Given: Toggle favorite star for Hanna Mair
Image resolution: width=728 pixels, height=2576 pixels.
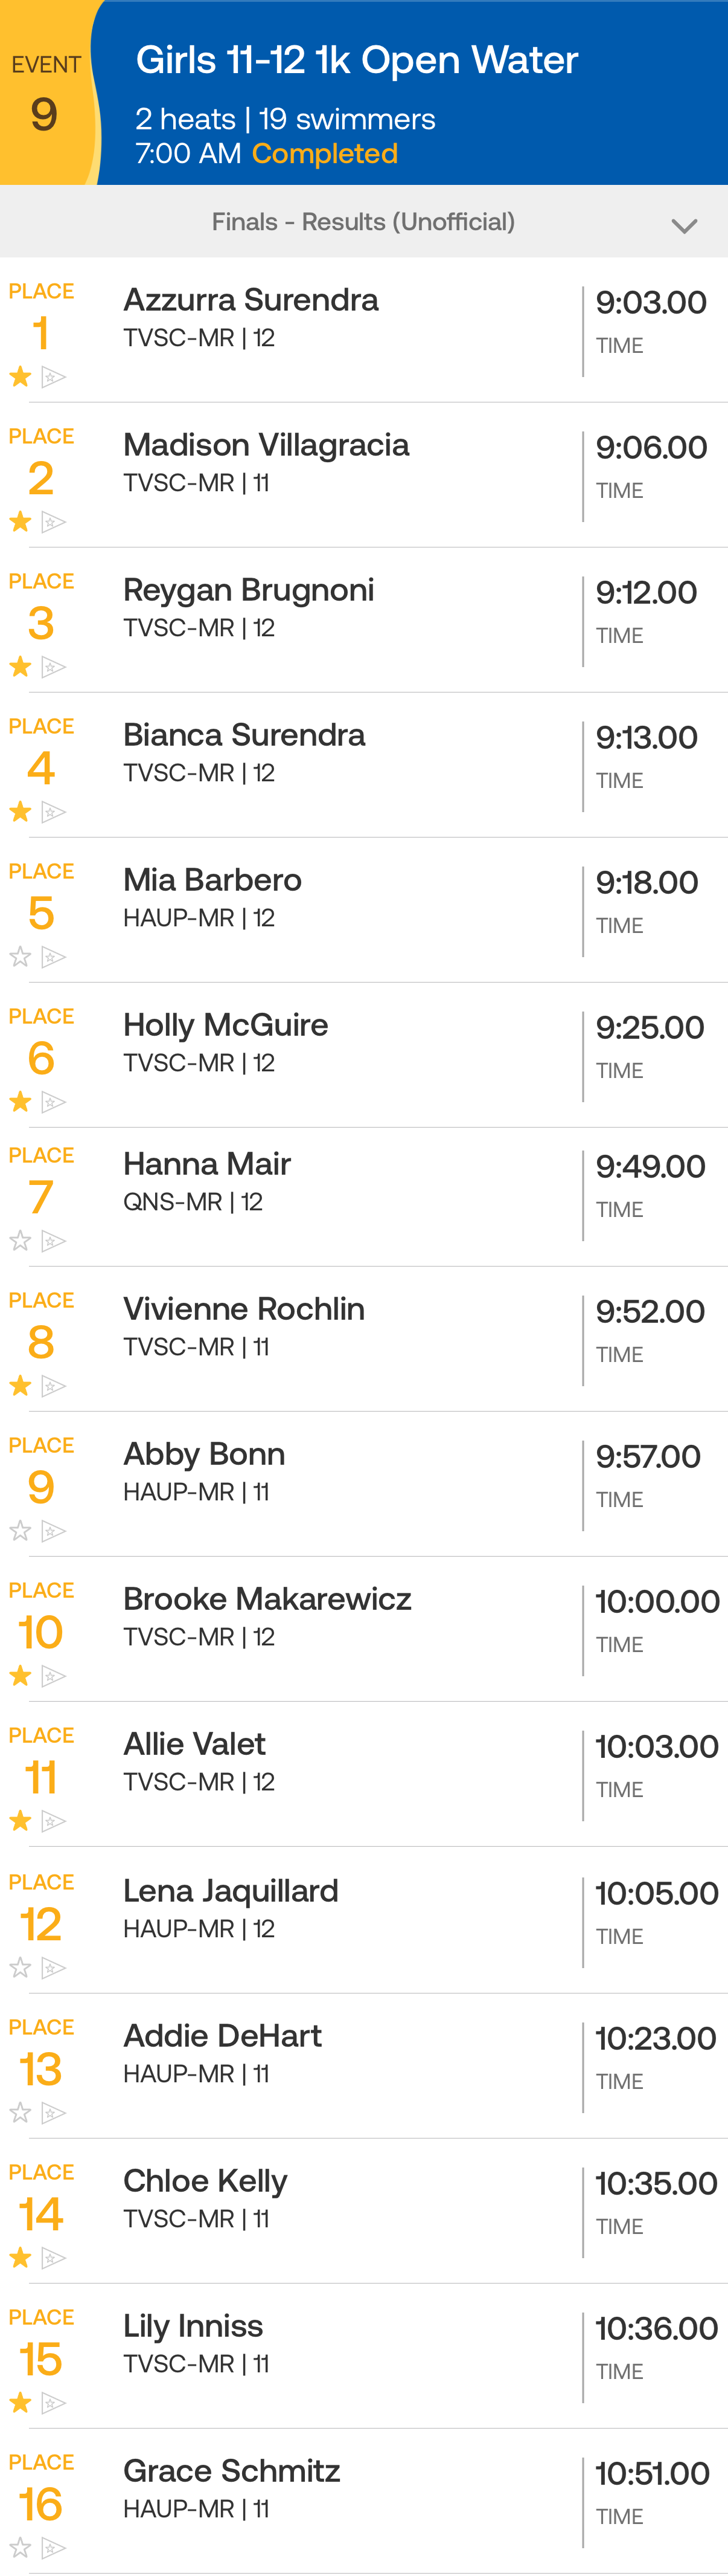Looking at the screenshot, I should (x=20, y=1241).
